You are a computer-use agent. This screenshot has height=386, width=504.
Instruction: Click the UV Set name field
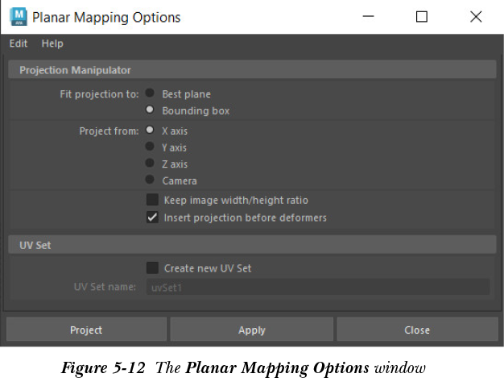[317, 287]
